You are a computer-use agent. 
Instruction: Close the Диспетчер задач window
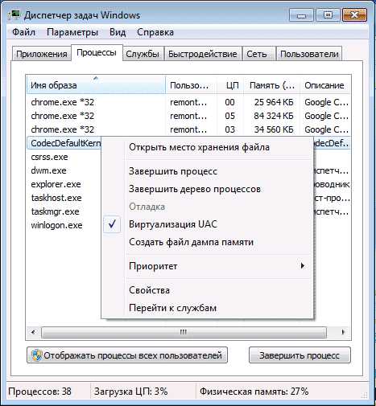coord(354,15)
